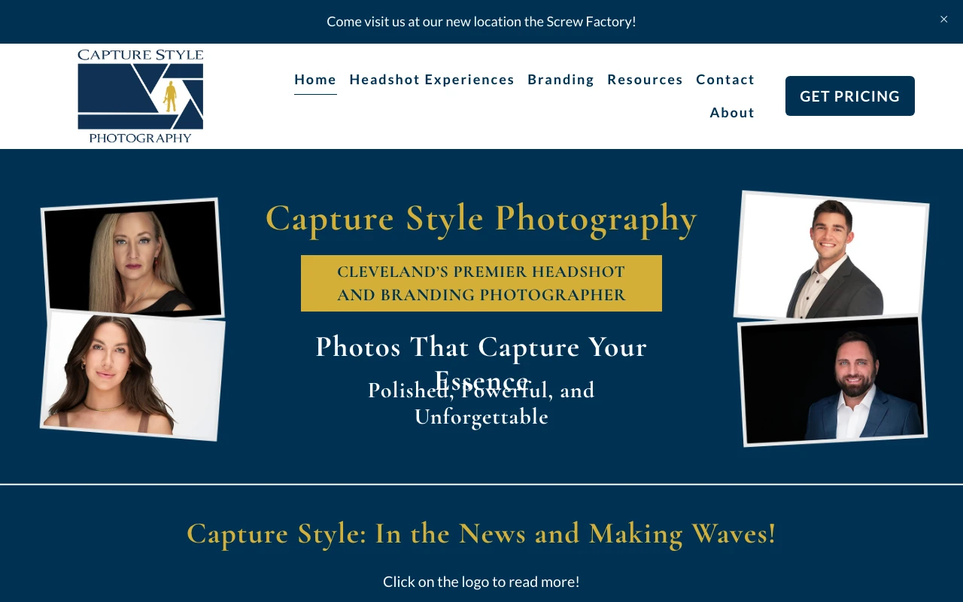Open Headshot Experiences navigation menu

432,80
